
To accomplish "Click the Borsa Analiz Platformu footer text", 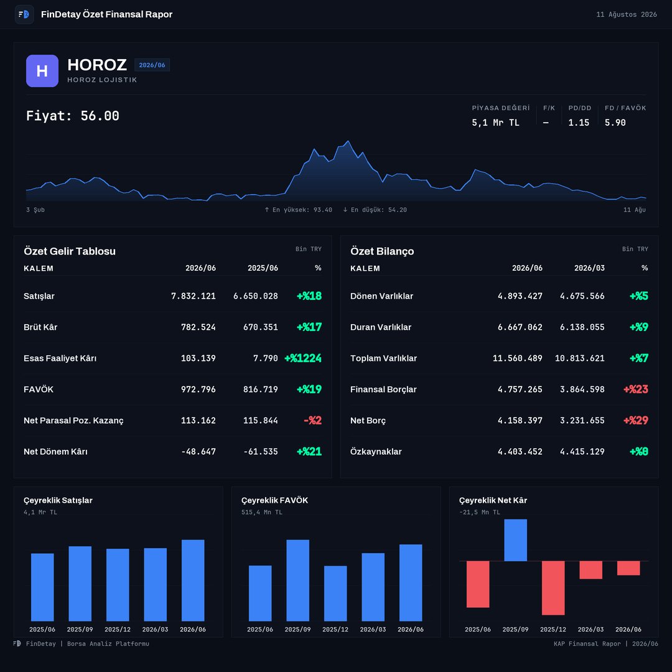I will click(x=108, y=644).
